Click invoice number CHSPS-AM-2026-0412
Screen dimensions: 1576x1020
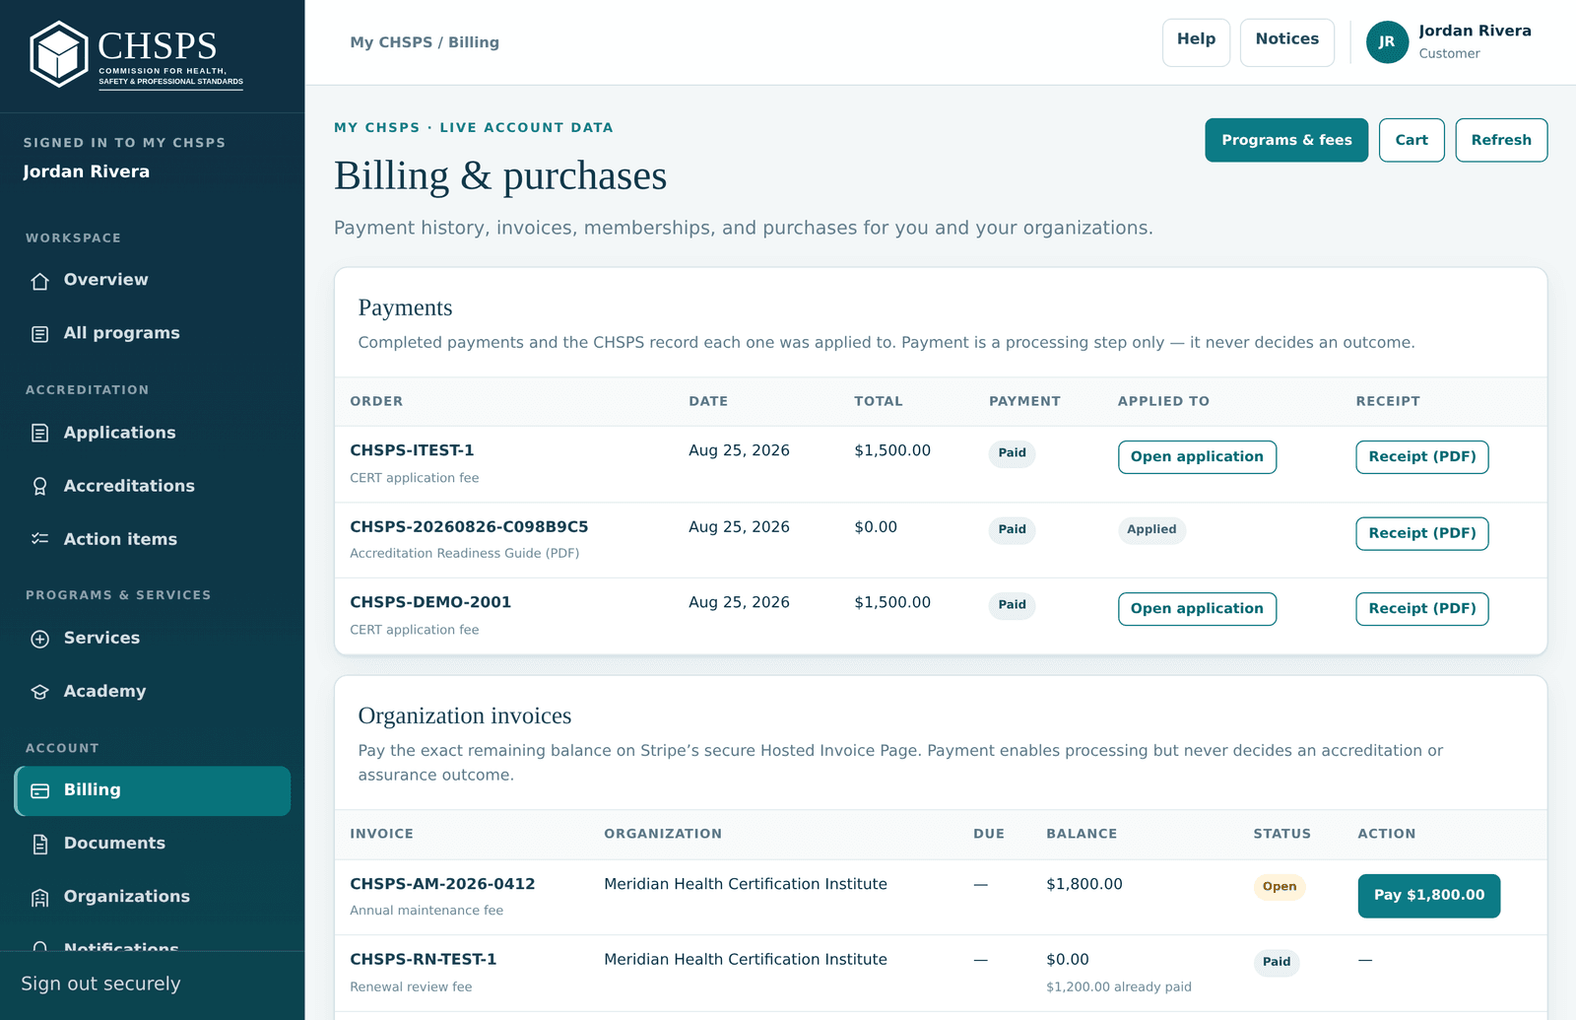click(x=442, y=884)
